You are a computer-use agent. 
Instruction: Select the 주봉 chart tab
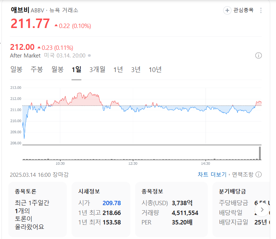37,69
